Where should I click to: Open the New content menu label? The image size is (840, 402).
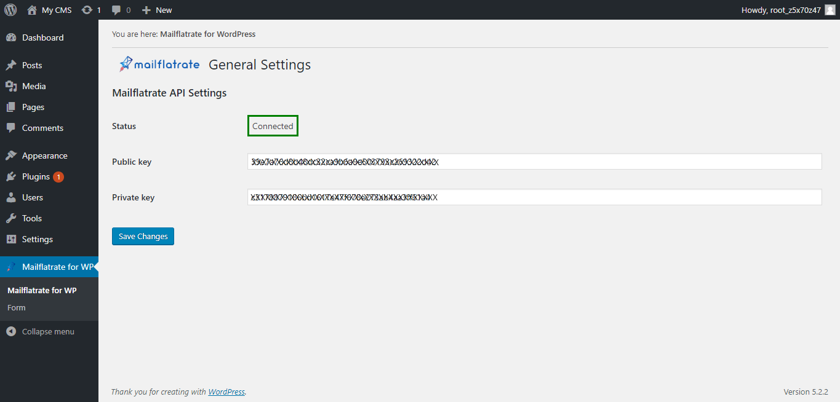[x=164, y=10]
